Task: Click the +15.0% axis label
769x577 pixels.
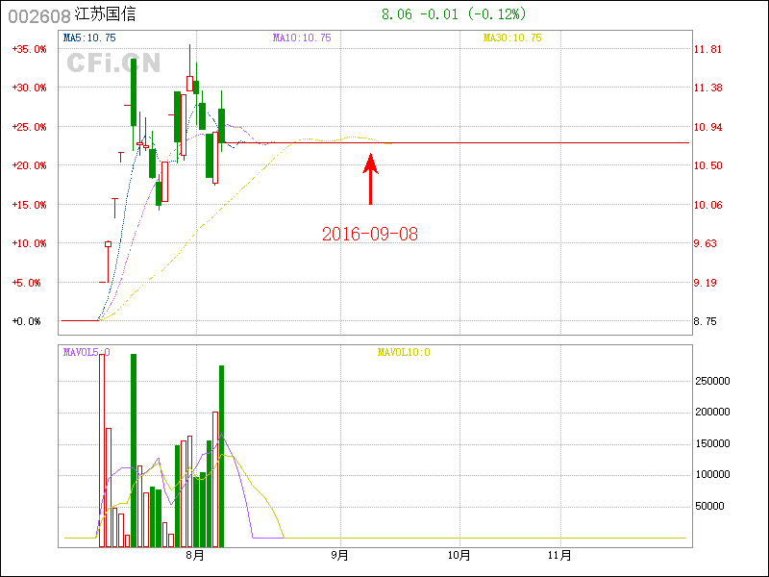Action: pos(29,205)
